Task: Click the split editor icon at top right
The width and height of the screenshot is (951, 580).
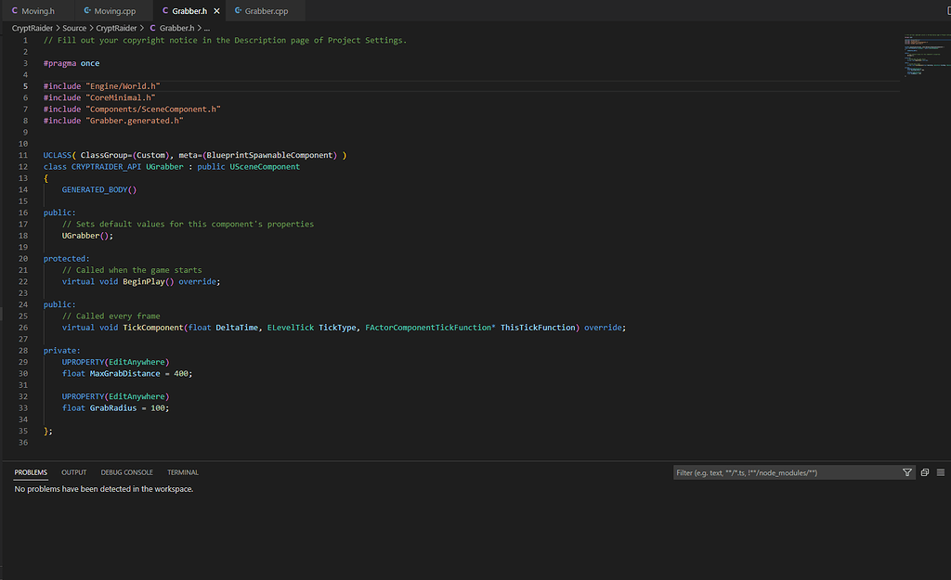Action: tap(948, 10)
